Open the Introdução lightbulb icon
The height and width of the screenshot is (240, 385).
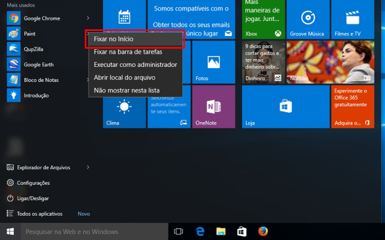point(13,95)
